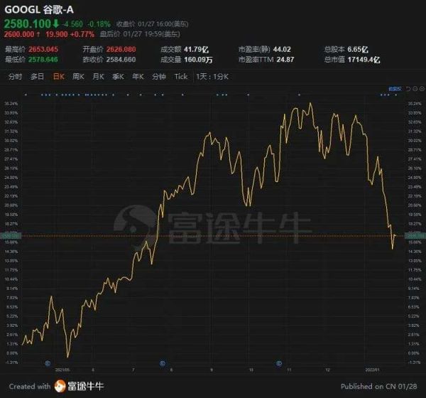
Task: Open the 年K yearly chart tab
Action: [x=138, y=76]
